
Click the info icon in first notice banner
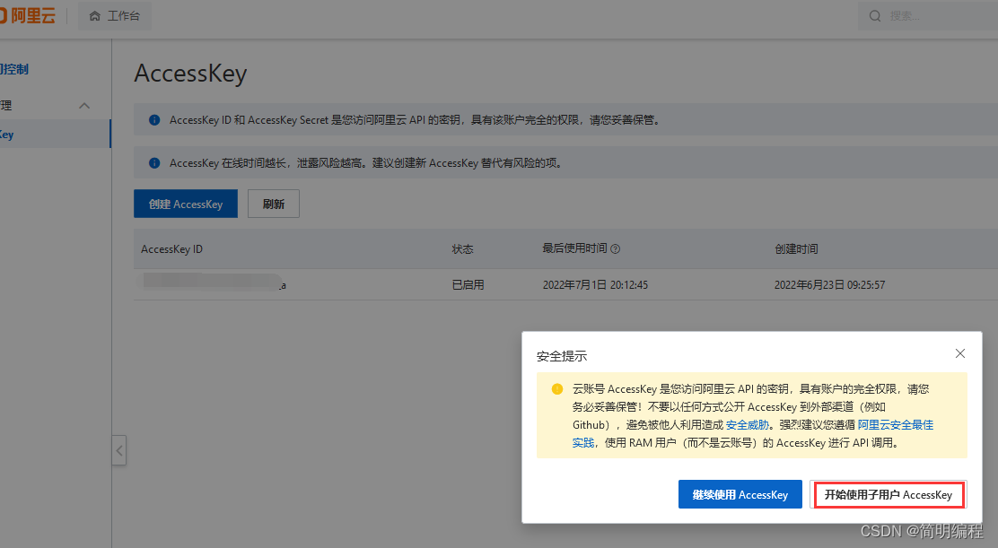coord(154,120)
